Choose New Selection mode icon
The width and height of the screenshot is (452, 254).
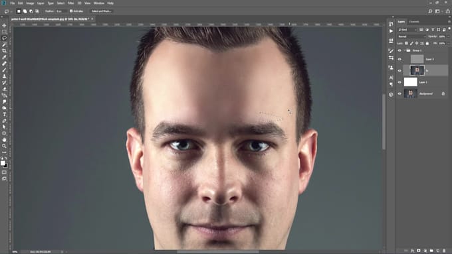click(19, 11)
